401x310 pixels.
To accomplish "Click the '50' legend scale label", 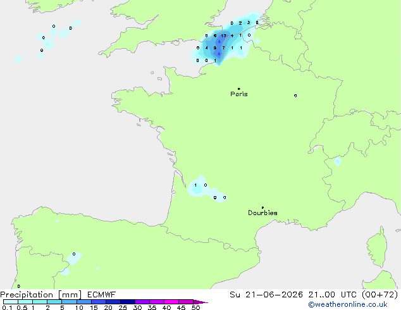I will click(x=195, y=307).
